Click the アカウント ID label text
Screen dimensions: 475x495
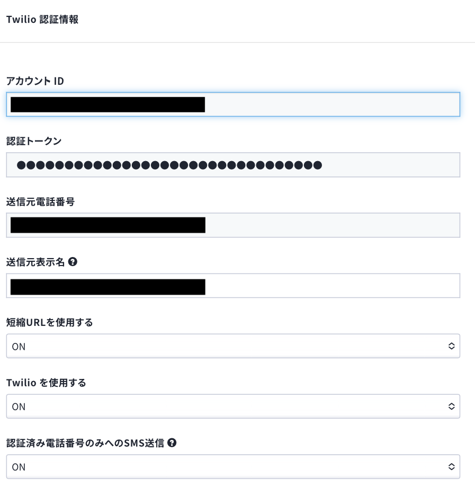34,81
